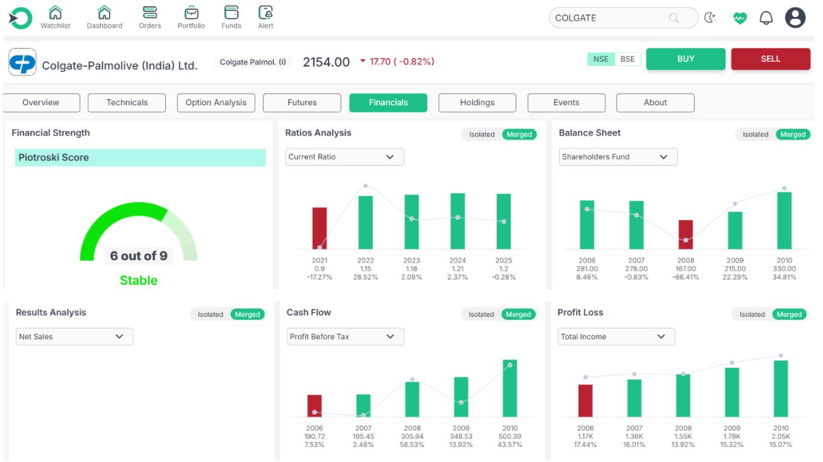Set Cash Flow to Merged
The image size is (823, 462).
pyautogui.click(x=519, y=314)
